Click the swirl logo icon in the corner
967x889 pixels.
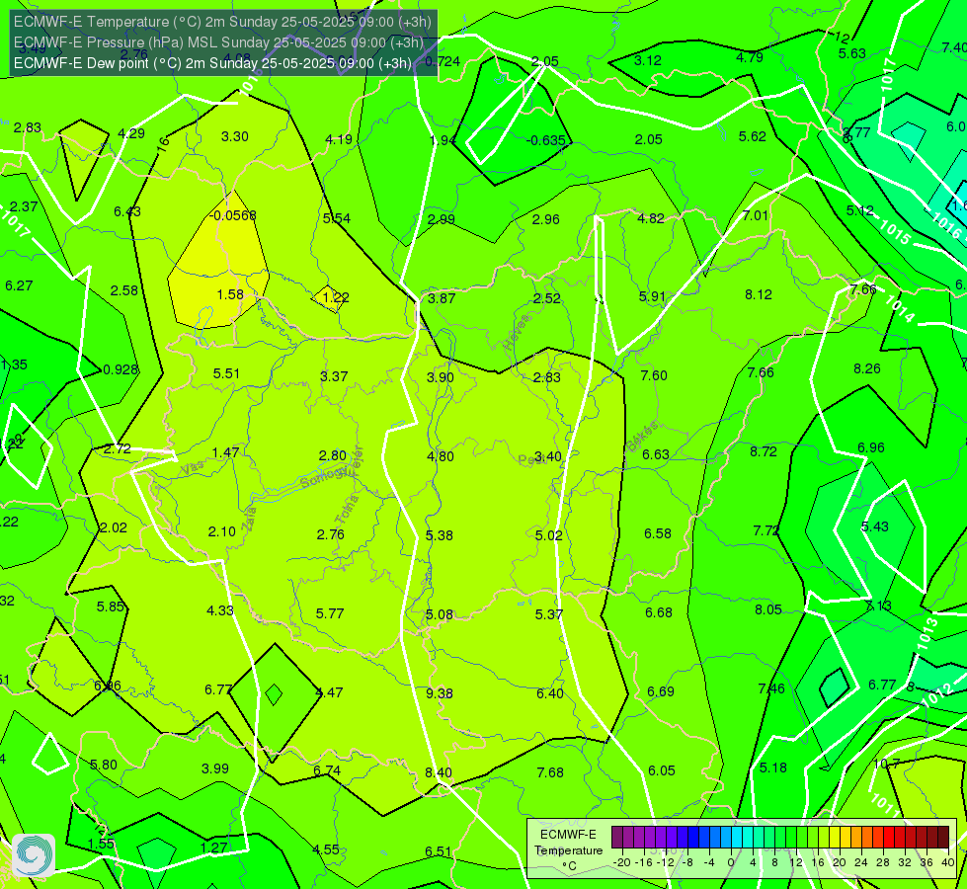pos(34,855)
